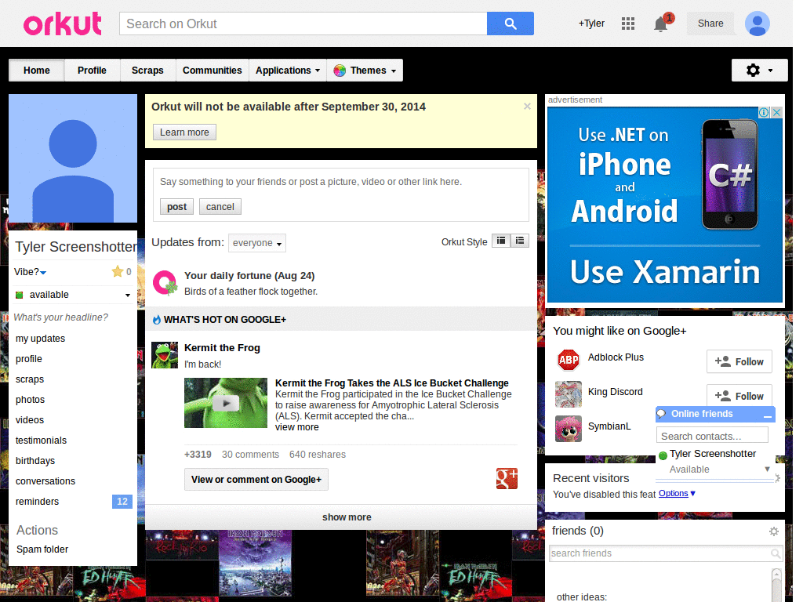
Task: Click the What's your headline field
Action: tap(61, 317)
